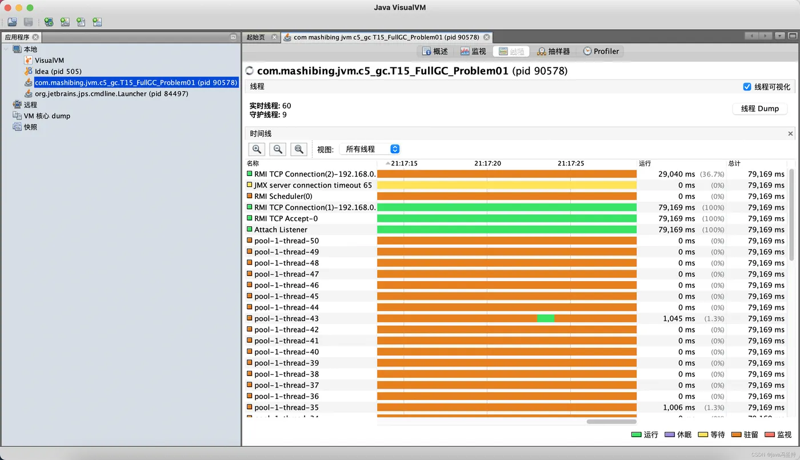Click the VM 核心 dump icon

(17, 115)
